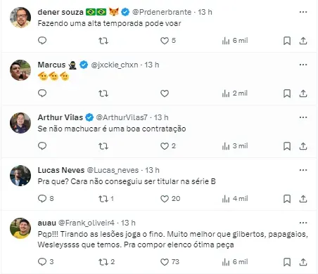
Task: Open more options for dener souza's tweet
Action: tap(303, 12)
